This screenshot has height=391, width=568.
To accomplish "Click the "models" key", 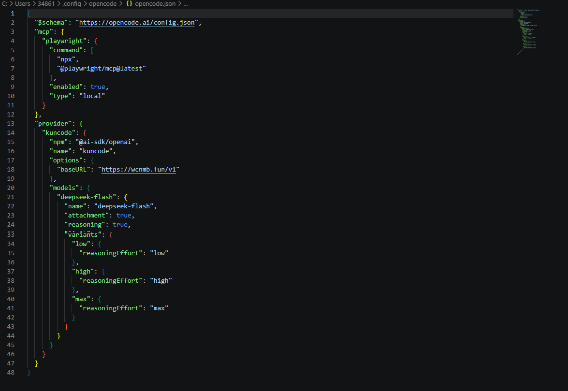I will 64,188.
